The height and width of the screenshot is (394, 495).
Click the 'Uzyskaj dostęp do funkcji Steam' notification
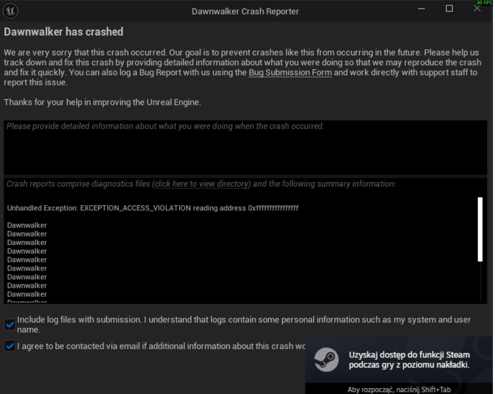pyautogui.click(x=409, y=360)
